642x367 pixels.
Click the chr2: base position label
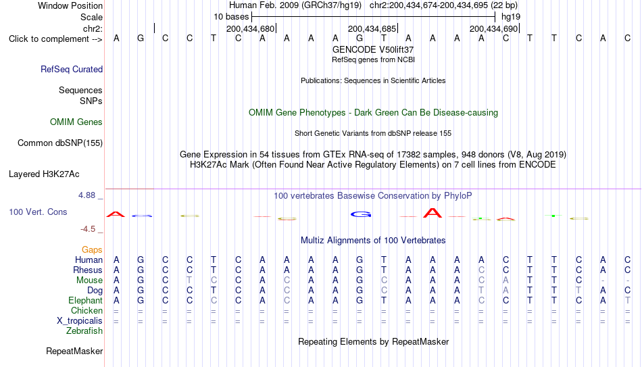[93, 28]
